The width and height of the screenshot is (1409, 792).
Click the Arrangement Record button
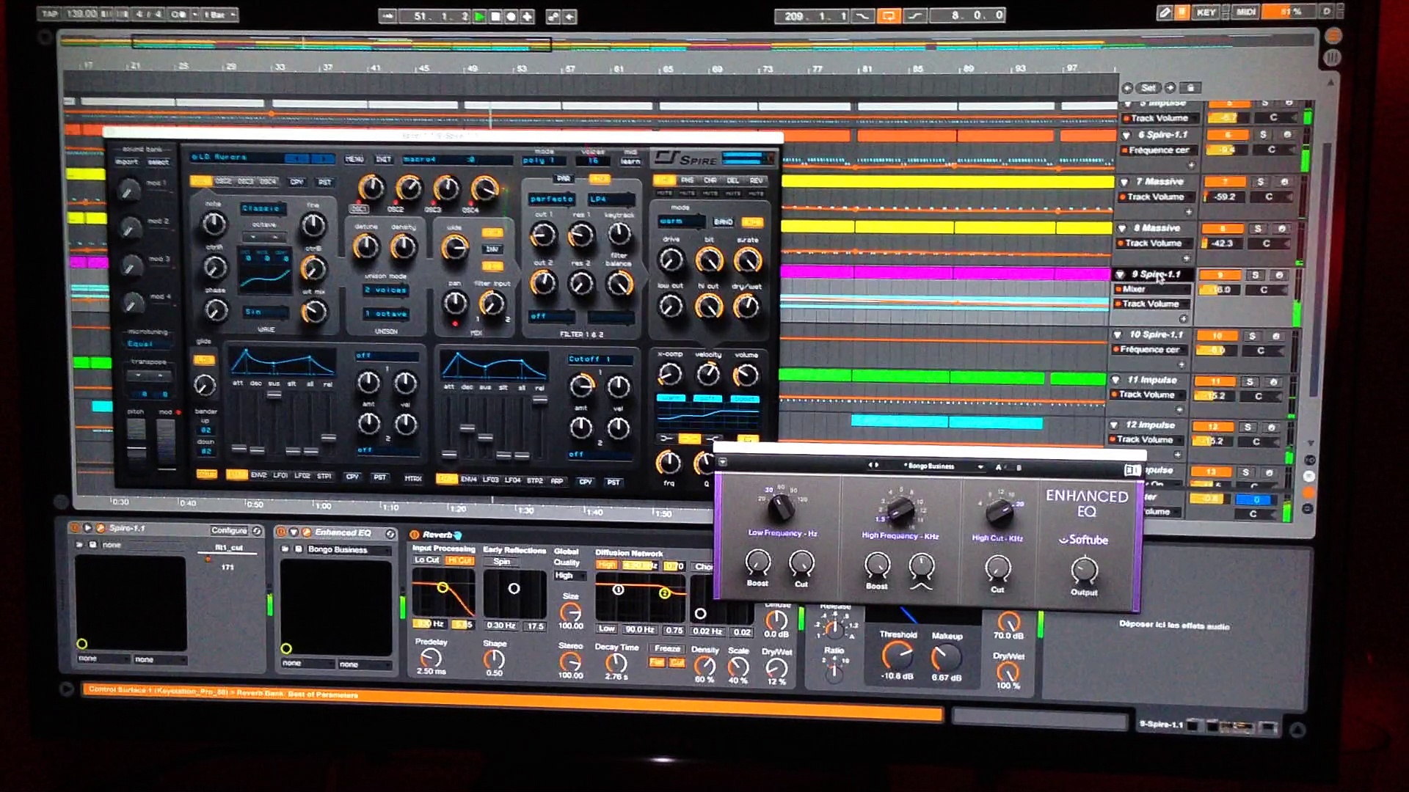(511, 15)
